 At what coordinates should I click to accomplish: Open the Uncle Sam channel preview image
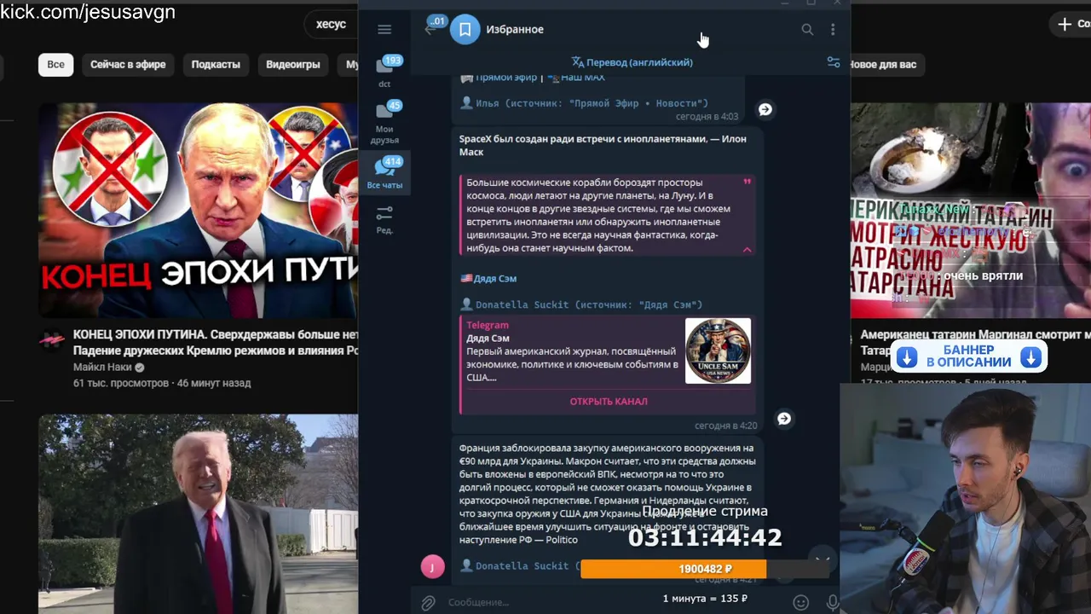(x=718, y=350)
